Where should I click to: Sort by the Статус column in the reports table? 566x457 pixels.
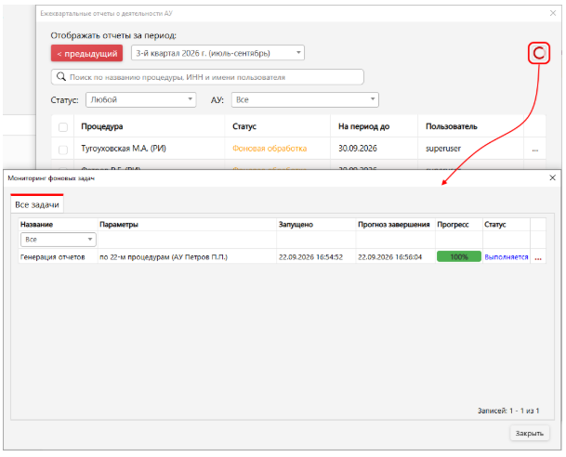(x=244, y=126)
